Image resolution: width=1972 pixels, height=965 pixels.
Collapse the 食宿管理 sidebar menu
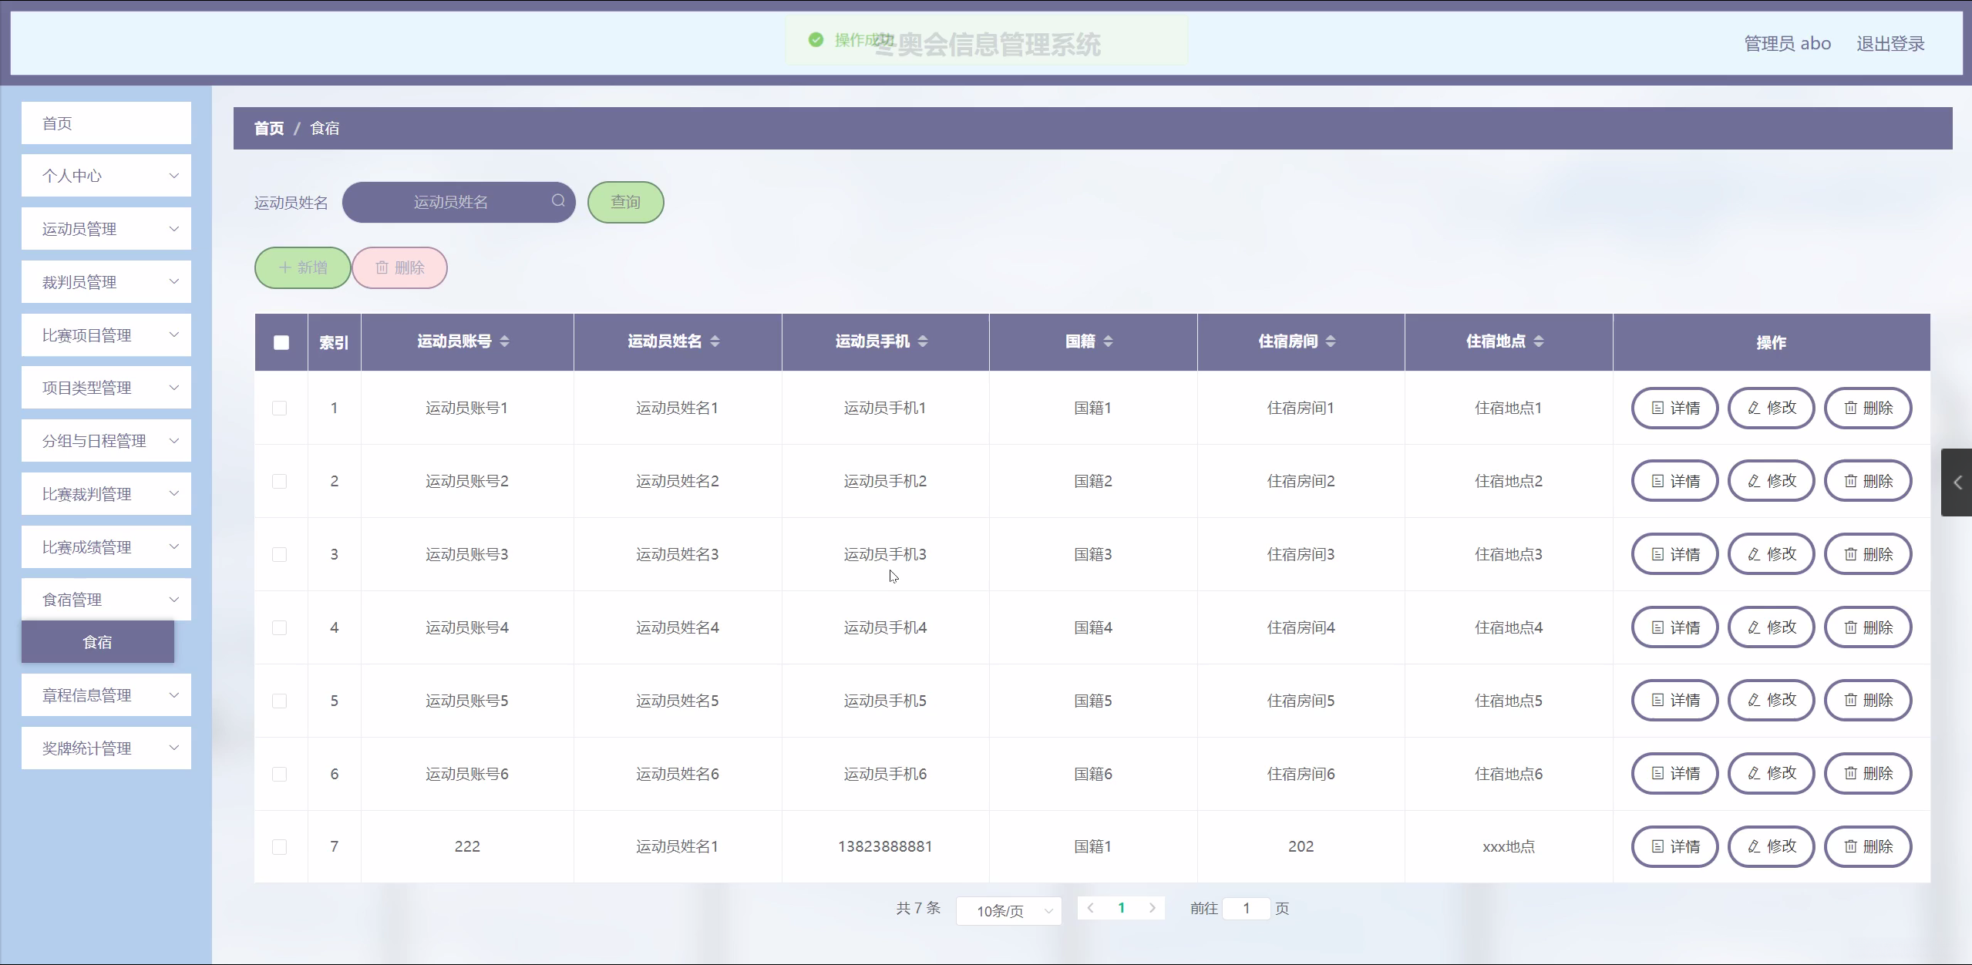(106, 600)
